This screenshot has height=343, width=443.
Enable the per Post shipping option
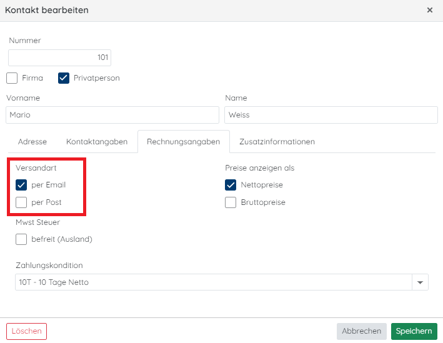[x=21, y=202]
